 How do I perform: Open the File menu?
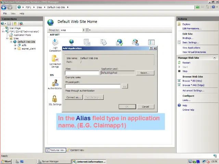tap(5, 13)
